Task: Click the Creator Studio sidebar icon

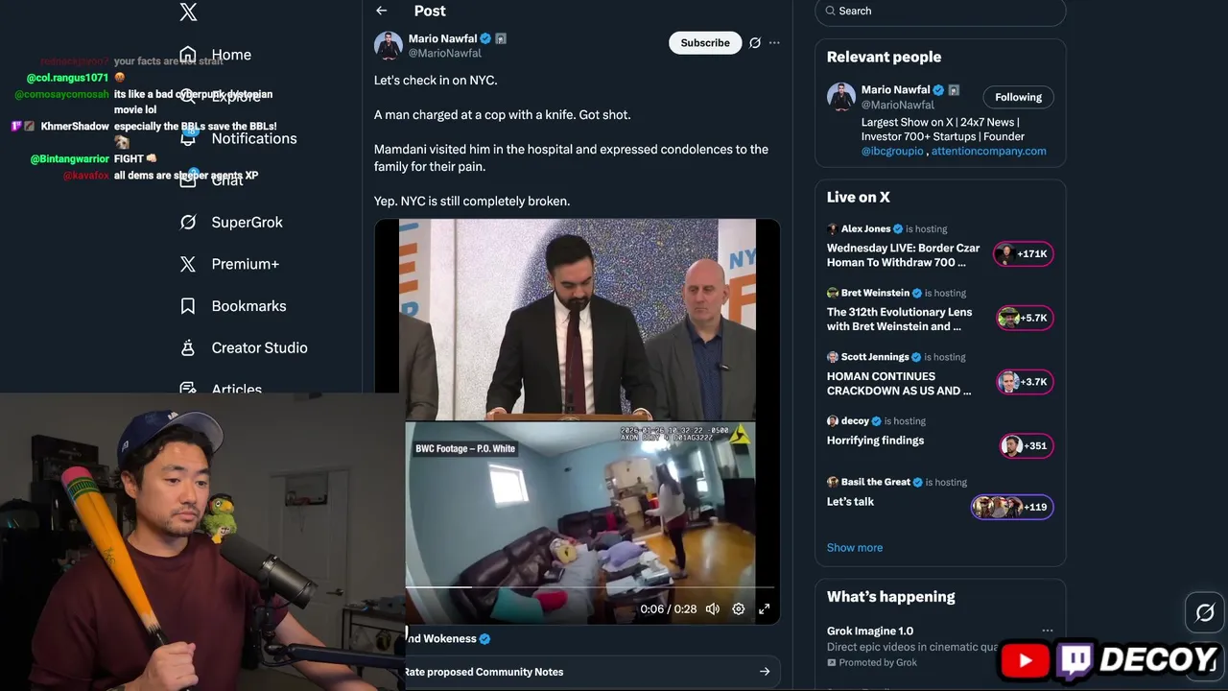Action: [188, 348]
